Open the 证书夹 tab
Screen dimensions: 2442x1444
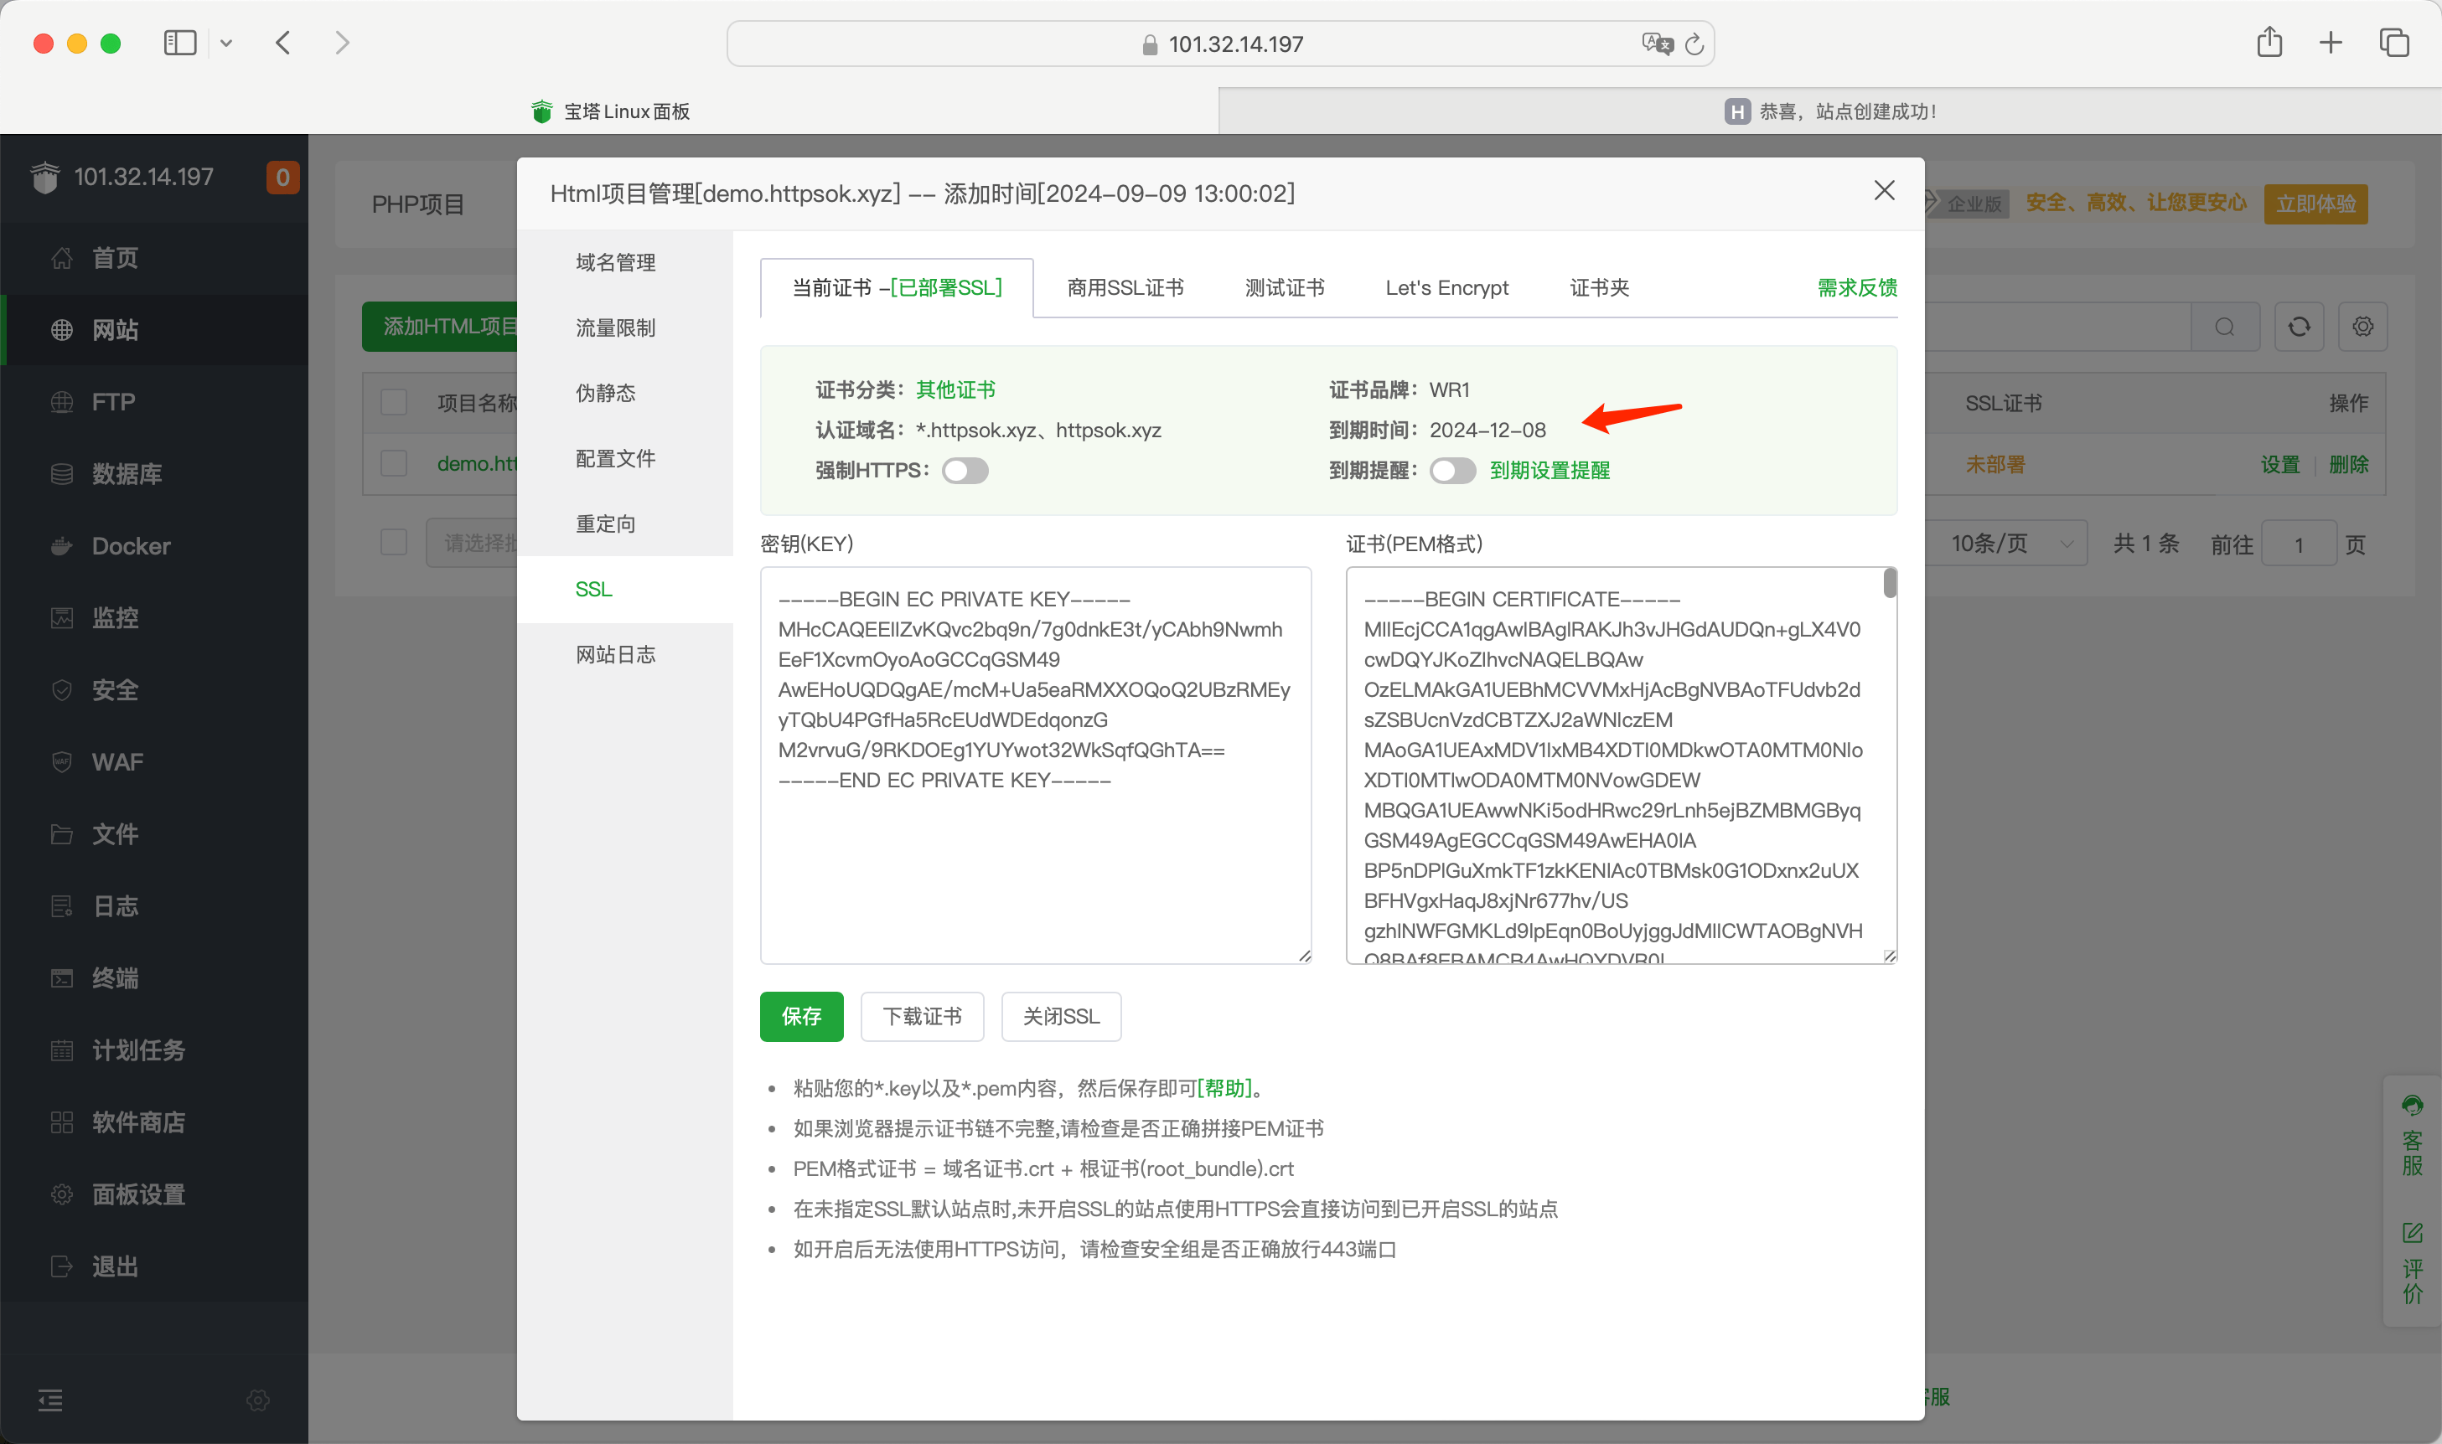tap(1599, 288)
